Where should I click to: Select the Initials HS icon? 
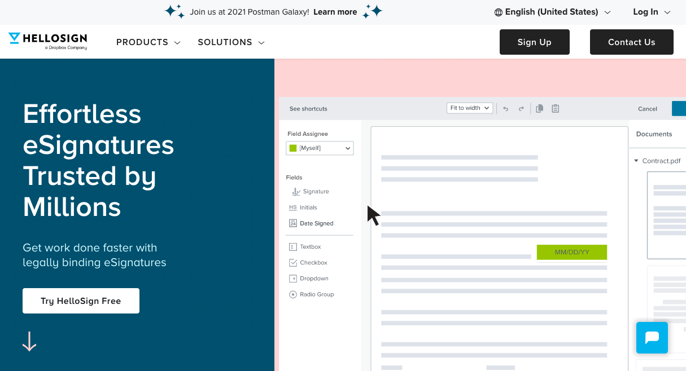[293, 207]
